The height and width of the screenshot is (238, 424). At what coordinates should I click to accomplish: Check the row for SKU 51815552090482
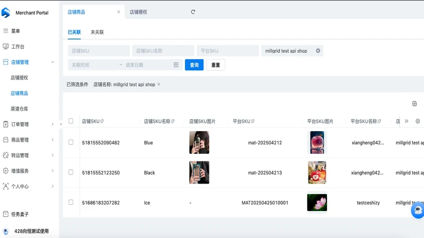71,142
